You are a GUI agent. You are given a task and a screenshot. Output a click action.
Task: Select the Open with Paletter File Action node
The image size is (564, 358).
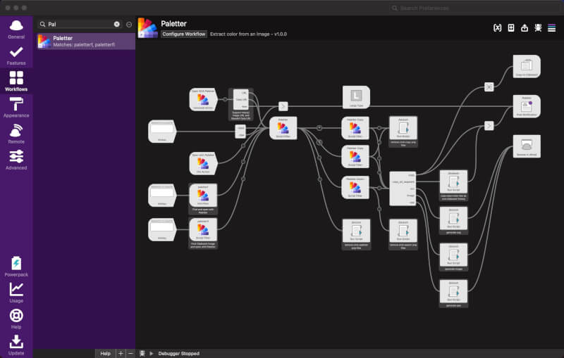coord(203,163)
